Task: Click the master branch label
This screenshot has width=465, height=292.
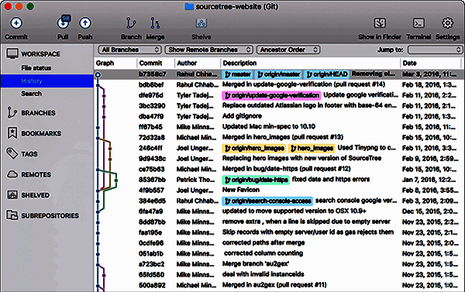Action: (x=238, y=74)
